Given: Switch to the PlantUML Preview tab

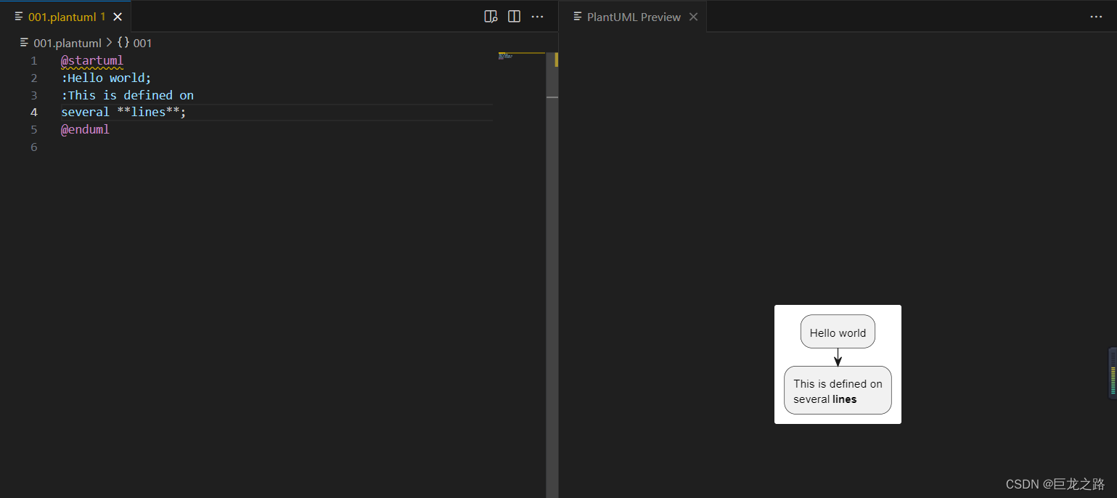Looking at the screenshot, I should point(633,17).
